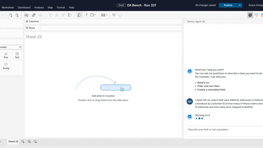The image size is (263, 148).
Task: Click the Clear Sheet toolbar icon
Action: pos(40,15)
